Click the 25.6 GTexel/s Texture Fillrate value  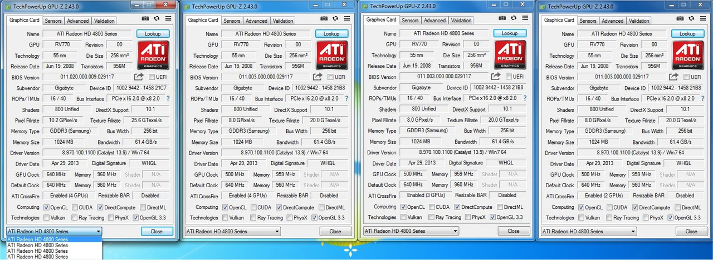147,120
